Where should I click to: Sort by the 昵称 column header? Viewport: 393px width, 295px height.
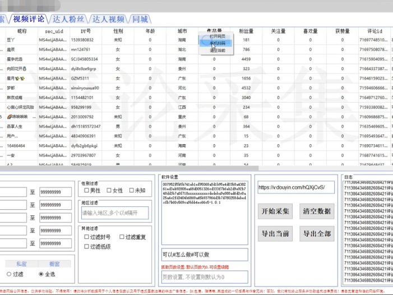(x=22, y=31)
